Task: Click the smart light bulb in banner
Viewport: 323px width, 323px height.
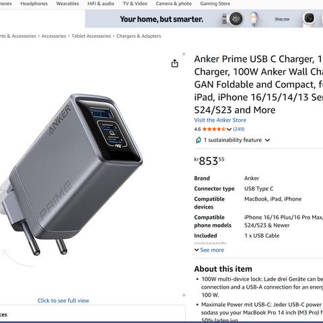Action: point(254,19)
